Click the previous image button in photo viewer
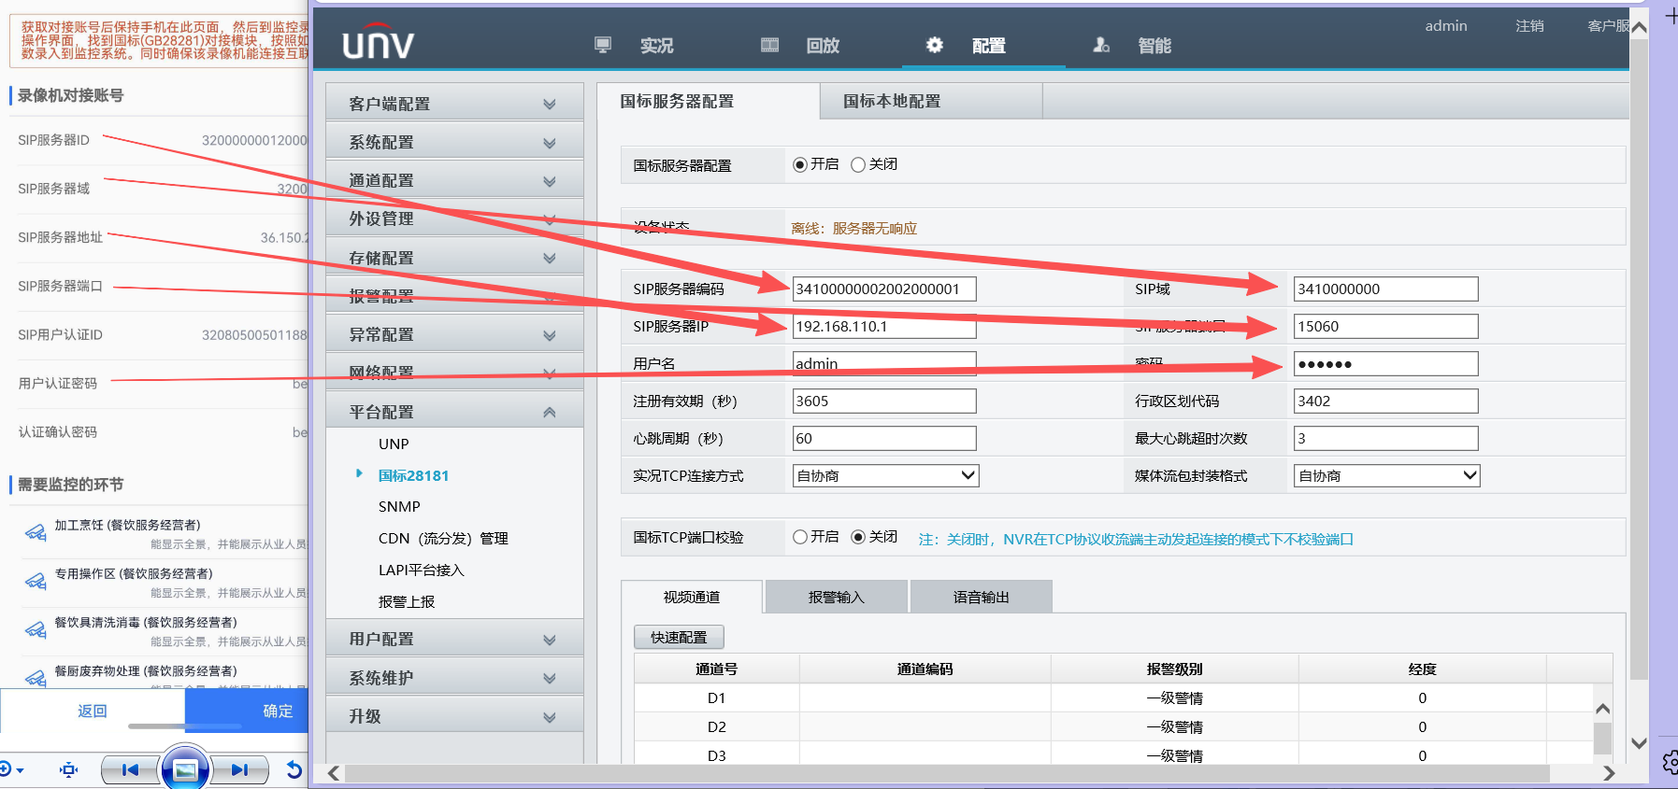Screen dimensions: 1678x789 (x=130, y=769)
